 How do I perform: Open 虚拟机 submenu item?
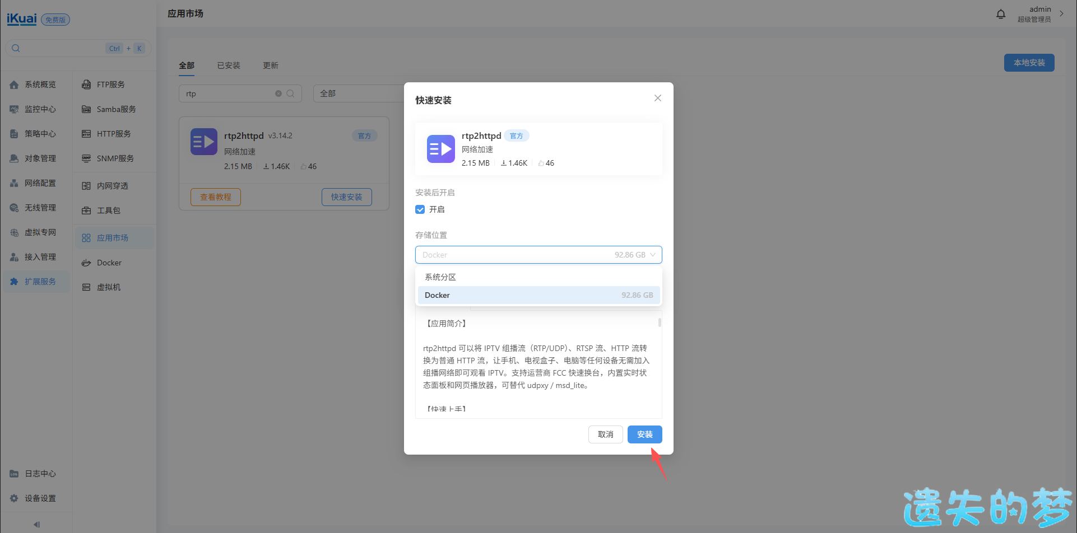[114, 287]
